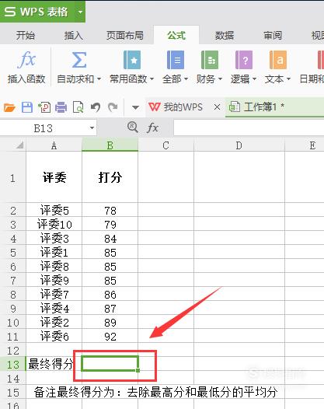Viewport: 324px width, 409px height.
Task: Click the print icon
Action: [x=61, y=107]
